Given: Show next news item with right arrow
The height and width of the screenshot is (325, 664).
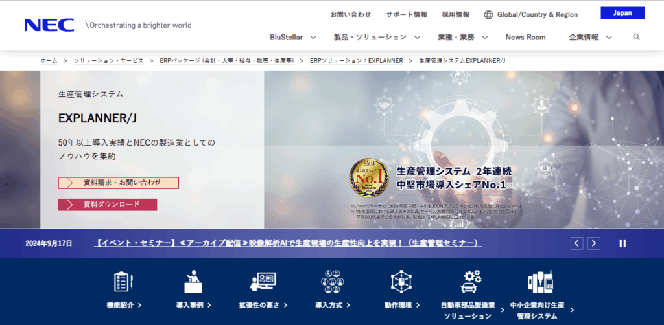Looking at the screenshot, I should click(x=594, y=243).
